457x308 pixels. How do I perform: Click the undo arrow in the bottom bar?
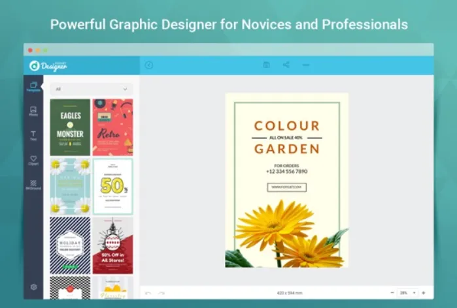pos(148,293)
